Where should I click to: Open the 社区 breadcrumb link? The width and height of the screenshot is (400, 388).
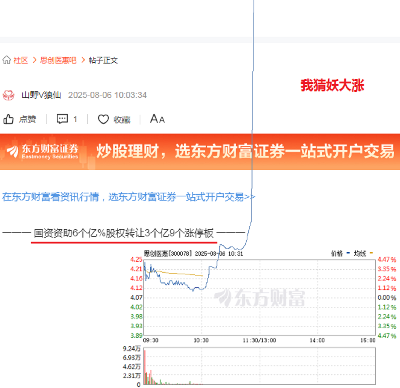pos(21,60)
